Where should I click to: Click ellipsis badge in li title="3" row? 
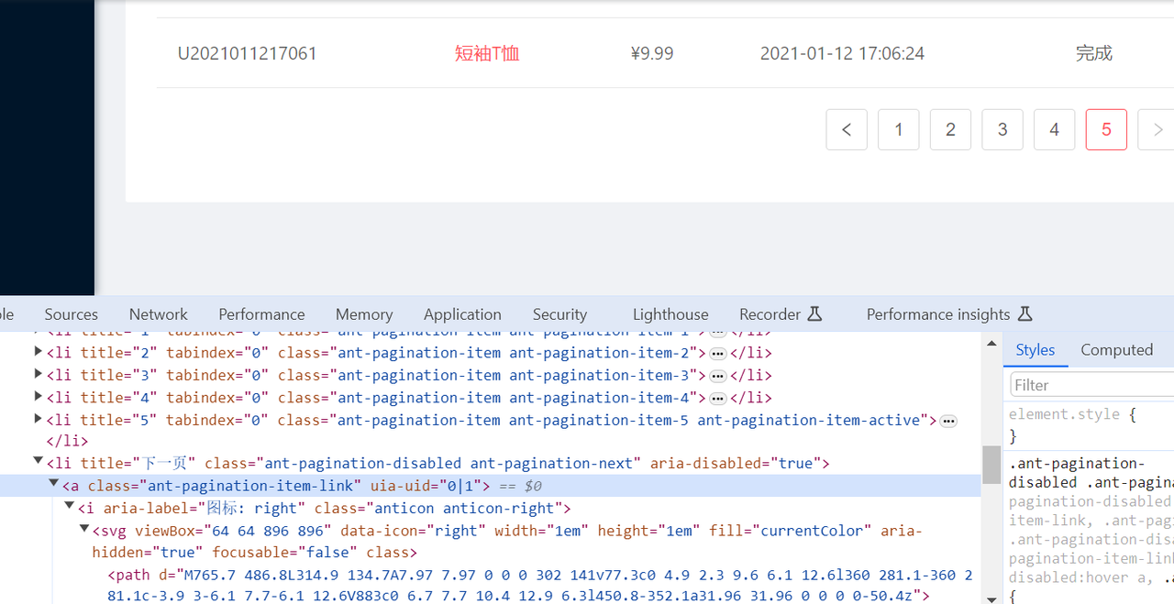(718, 376)
